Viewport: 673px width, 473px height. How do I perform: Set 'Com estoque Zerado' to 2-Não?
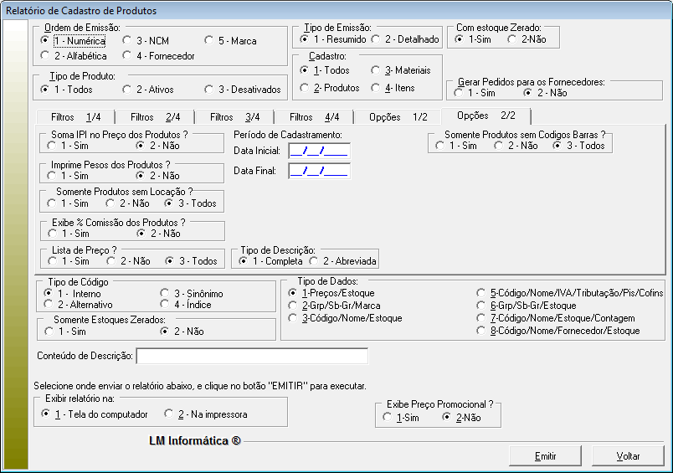(x=511, y=39)
